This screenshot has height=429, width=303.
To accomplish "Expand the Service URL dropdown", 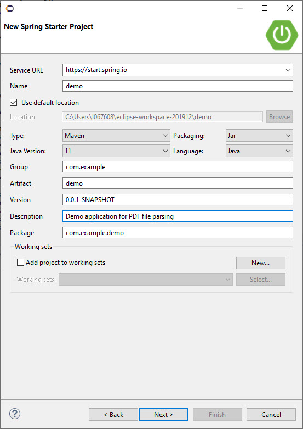I will coord(288,70).
